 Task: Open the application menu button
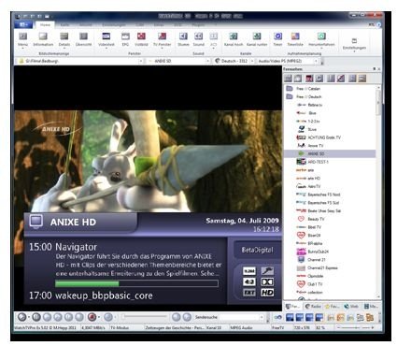coord(23,24)
